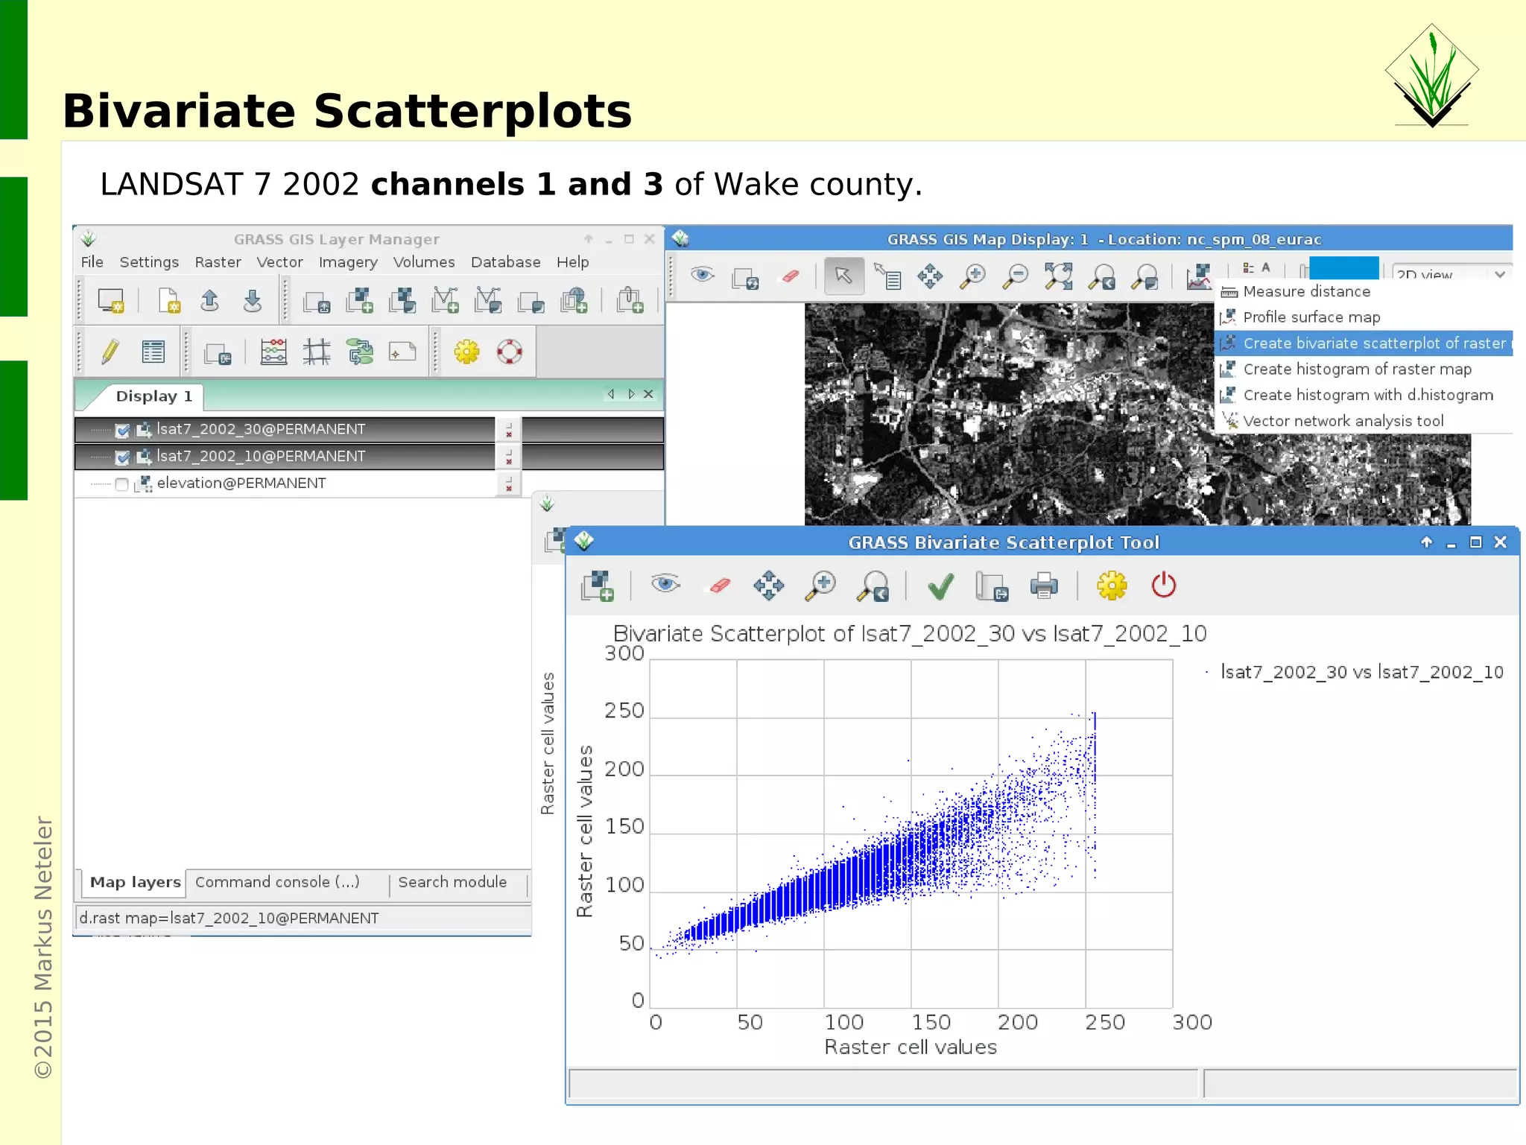This screenshot has height=1145, width=1526.
Task: Open help lifebuoy icon in Layer Manager
Action: click(510, 352)
